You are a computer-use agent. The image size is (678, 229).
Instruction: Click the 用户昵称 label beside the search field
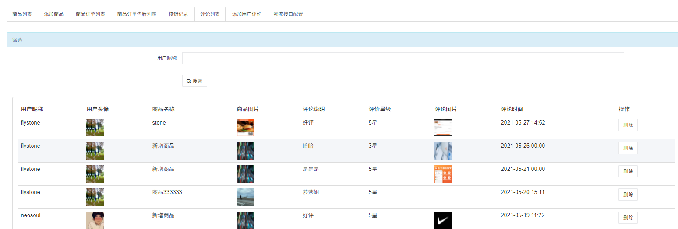click(167, 58)
